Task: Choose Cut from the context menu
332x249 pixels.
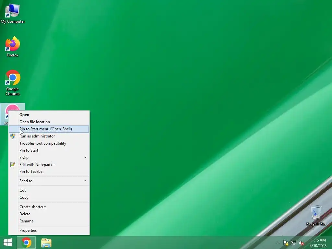Action: (x=49, y=190)
